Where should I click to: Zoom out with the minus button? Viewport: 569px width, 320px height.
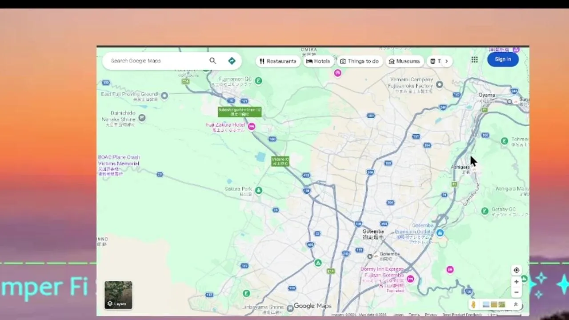(516, 292)
